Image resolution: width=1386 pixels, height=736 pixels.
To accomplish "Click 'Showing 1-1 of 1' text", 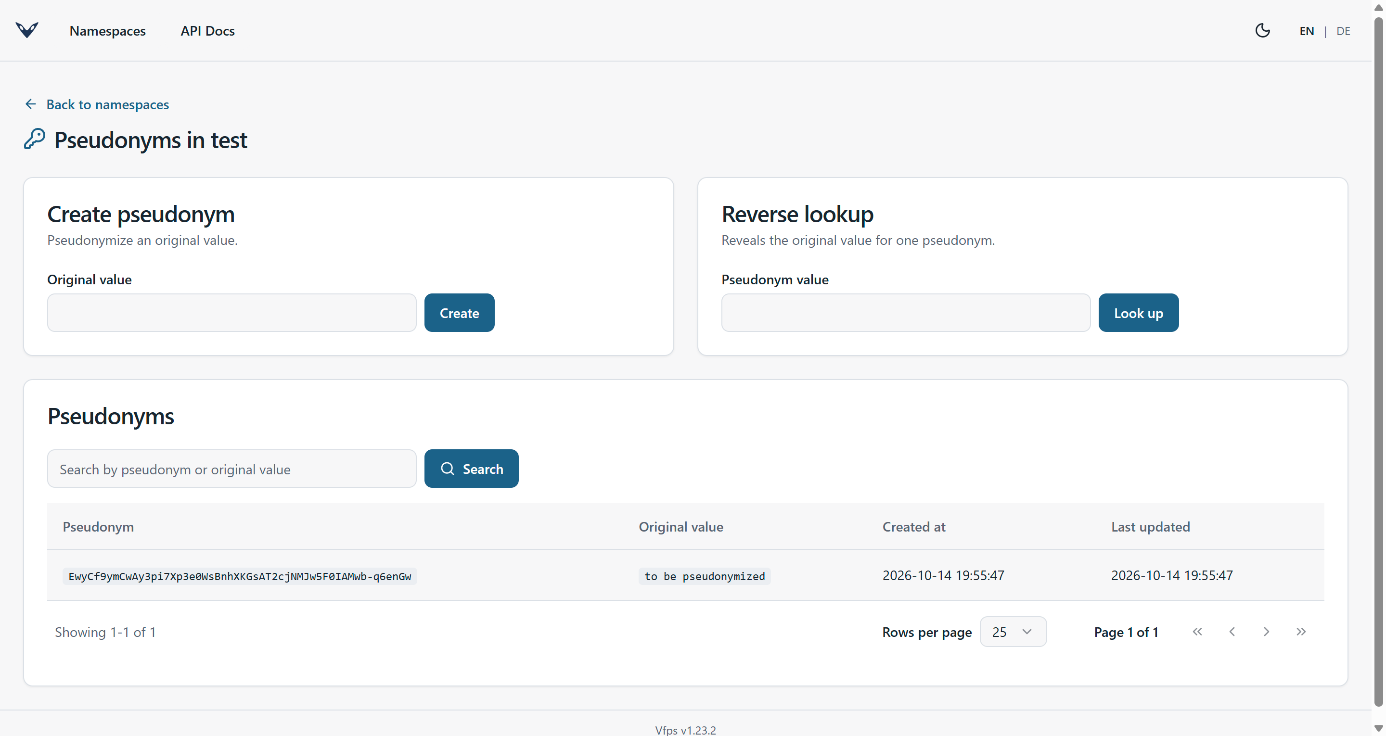I will click(x=105, y=632).
